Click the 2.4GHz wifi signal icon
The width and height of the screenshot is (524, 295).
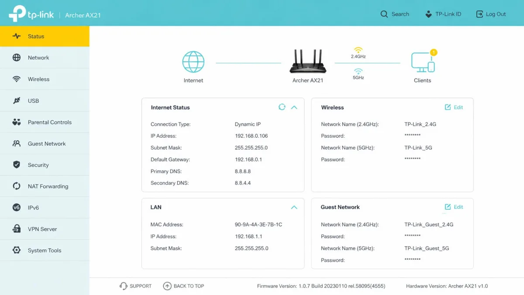coord(359,50)
